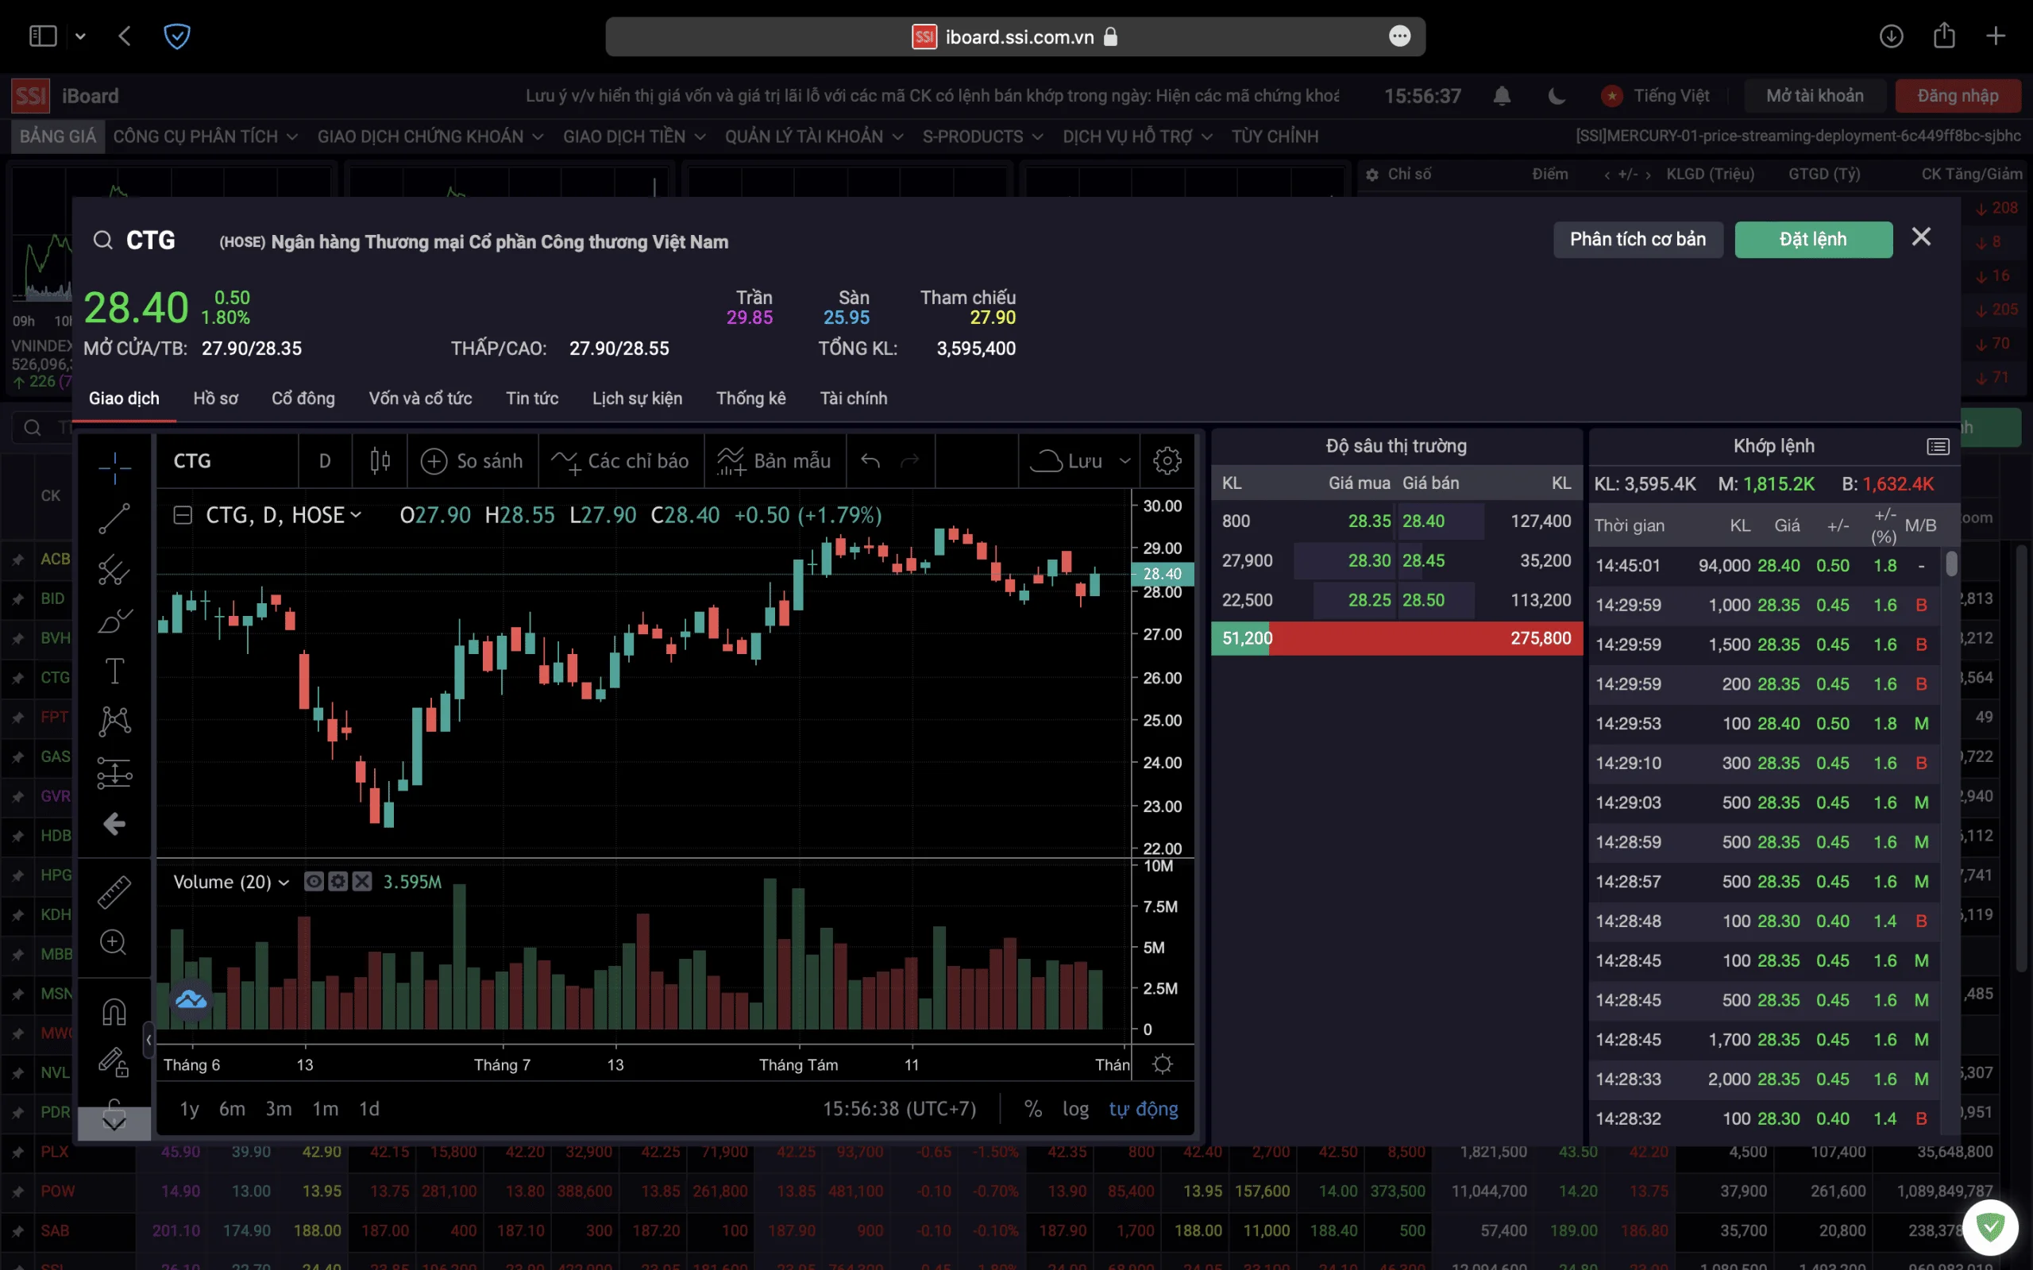Click the Khớp lệnh list scrollbar
Viewport: 2033px width, 1270px height.
[1950, 563]
